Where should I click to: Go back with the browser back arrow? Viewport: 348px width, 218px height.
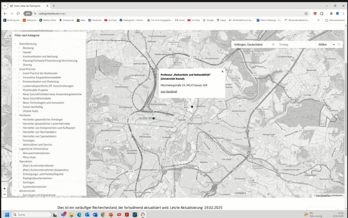click(5, 14)
